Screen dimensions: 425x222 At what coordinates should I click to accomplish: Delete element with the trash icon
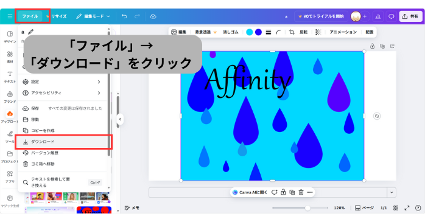coord(301,192)
